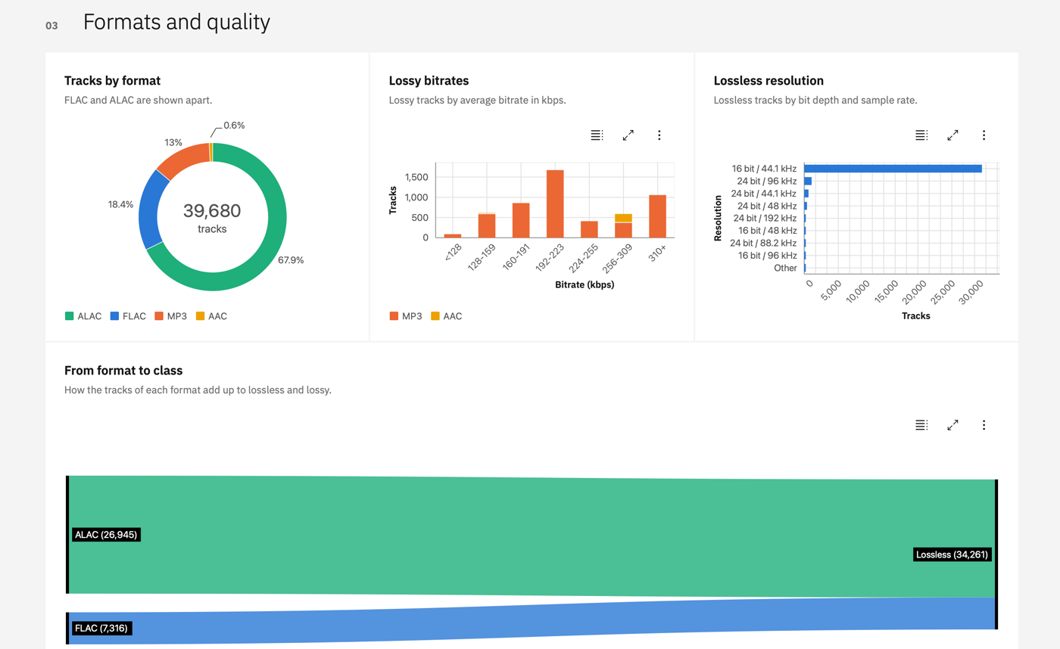The width and height of the screenshot is (1060, 649).
Task: Click the blue FLAC flow band in the Sankey
Action: click(x=530, y=620)
